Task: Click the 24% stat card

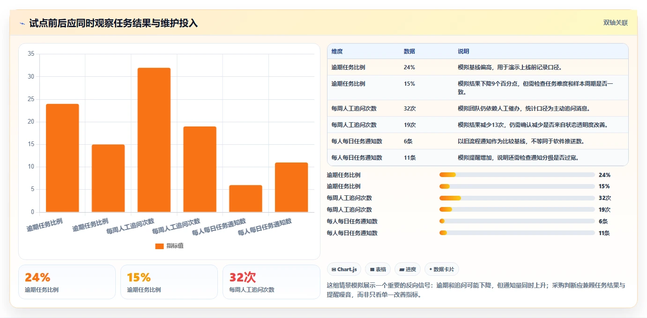Action: pyautogui.click(x=67, y=282)
